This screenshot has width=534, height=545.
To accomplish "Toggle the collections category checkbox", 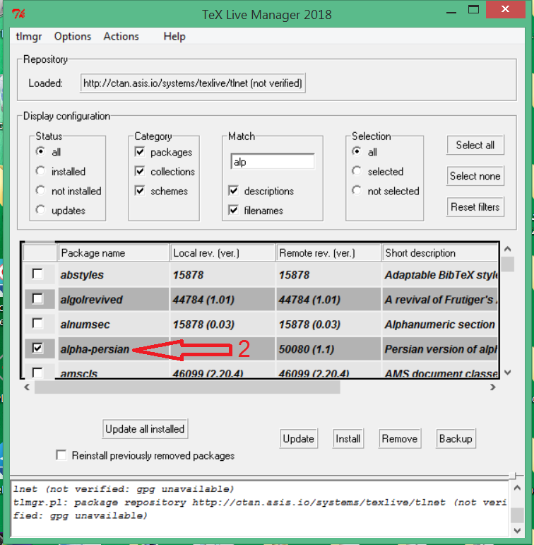I will coord(140,171).
